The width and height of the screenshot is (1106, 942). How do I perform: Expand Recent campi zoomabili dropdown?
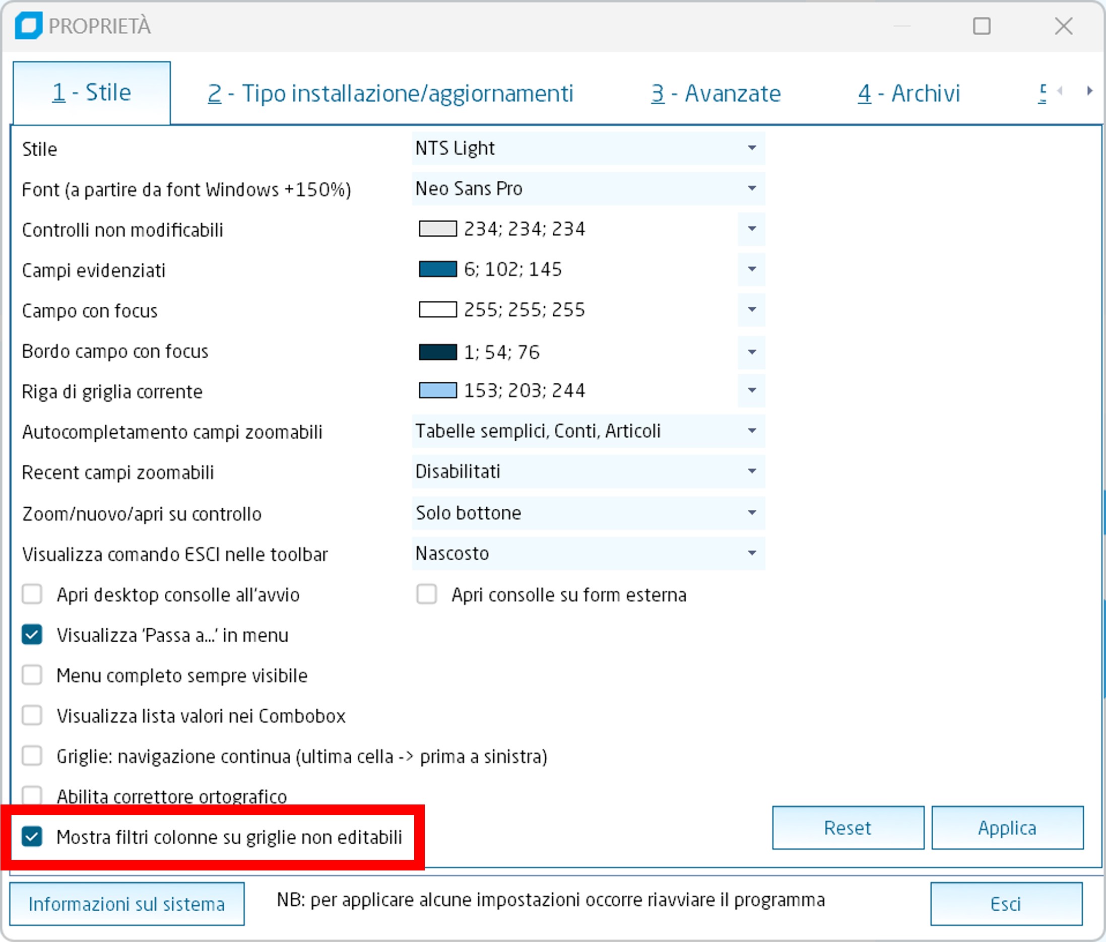[x=751, y=472]
